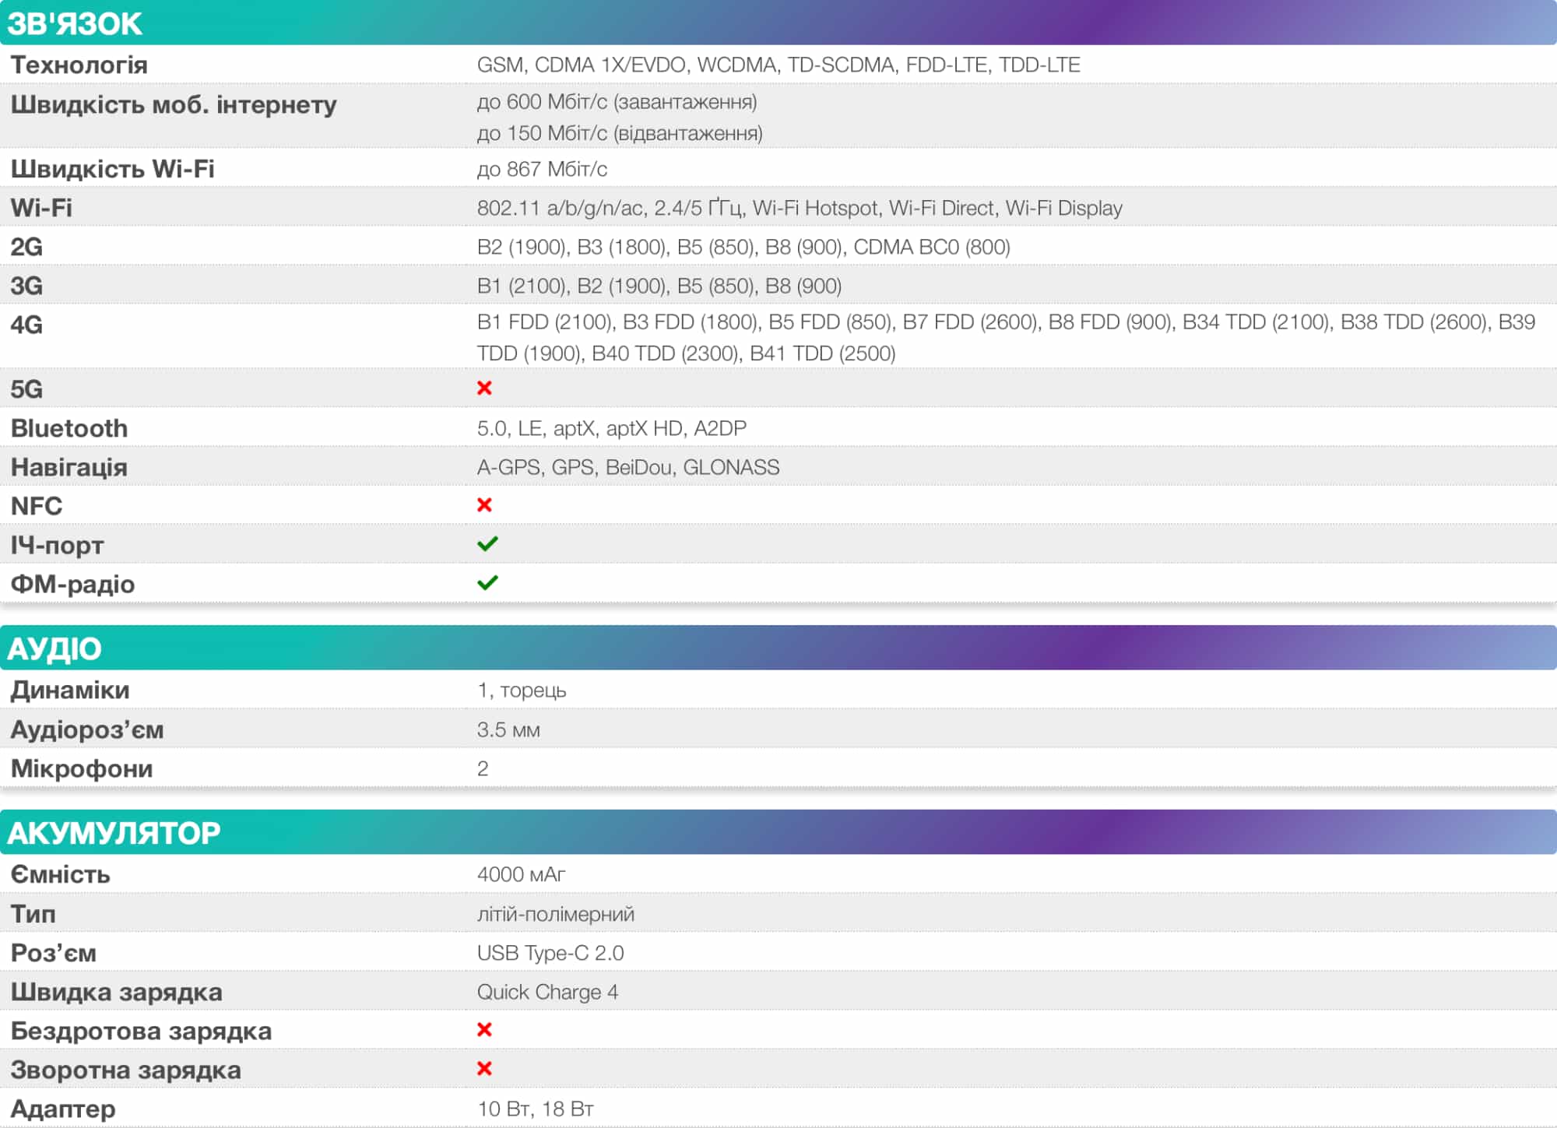
Task: Click the USB Type-C 2.0 value
Action: click(550, 953)
